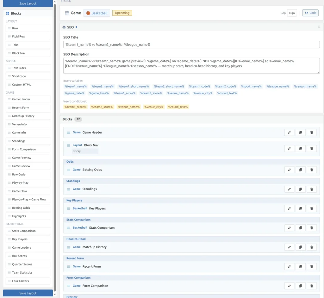Viewport: 324px width, 298px height.
Task: Insert %game_date% variable
Action: tap(74, 93)
